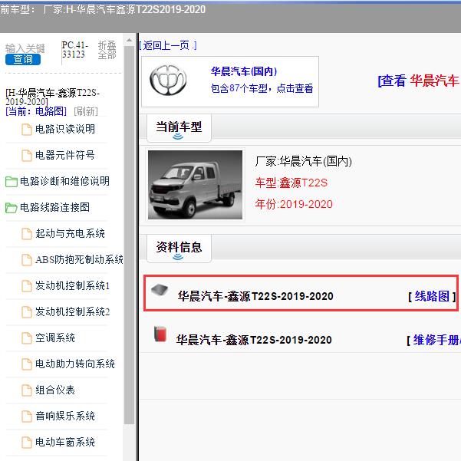Click the [H-华晨汽车-鑫源T22S-2019-2020] sidebar heading
Viewport: 461px width, 461px height.
point(52,97)
